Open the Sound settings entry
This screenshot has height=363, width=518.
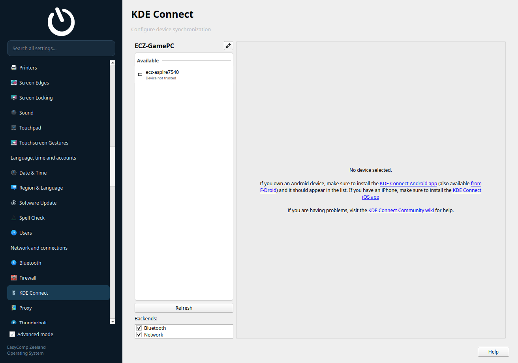[58, 113]
